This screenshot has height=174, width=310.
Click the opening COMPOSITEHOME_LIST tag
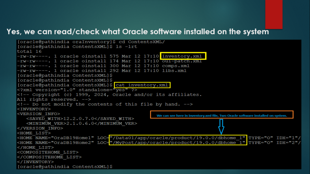point(48,152)
